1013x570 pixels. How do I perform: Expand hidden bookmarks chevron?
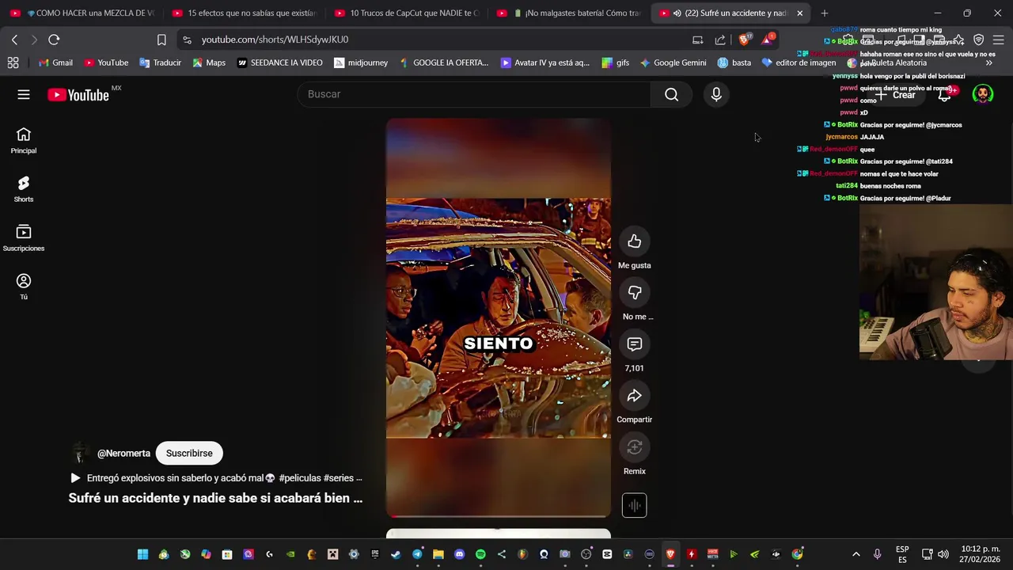click(x=988, y=63)
